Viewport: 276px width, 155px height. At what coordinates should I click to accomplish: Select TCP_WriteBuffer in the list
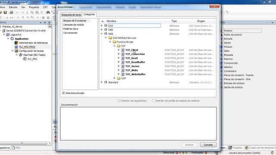[135, 74]
